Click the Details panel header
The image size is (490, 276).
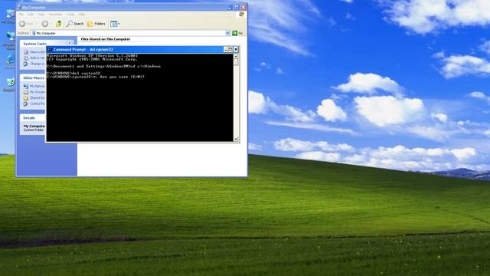(33, 117)
